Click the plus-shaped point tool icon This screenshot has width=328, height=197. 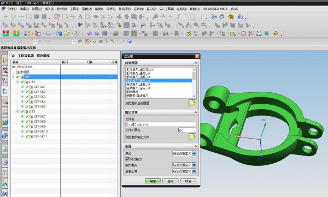[x=5, y=16]
